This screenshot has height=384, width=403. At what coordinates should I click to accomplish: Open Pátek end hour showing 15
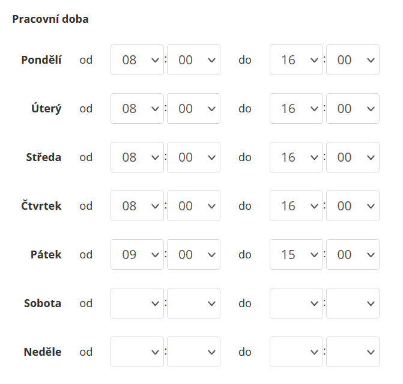(x=296, y=255)
